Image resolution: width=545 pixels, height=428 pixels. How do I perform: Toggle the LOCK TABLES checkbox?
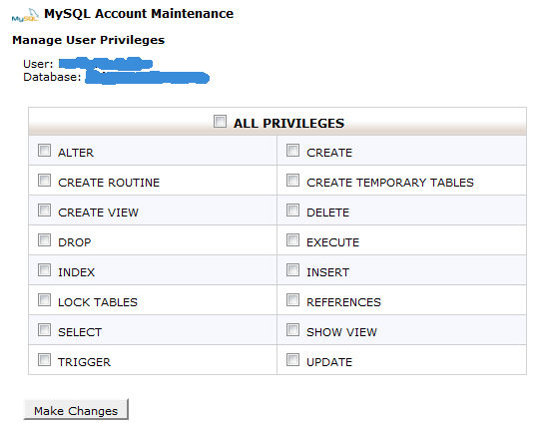pyautogui.click(x=44, y=300)
